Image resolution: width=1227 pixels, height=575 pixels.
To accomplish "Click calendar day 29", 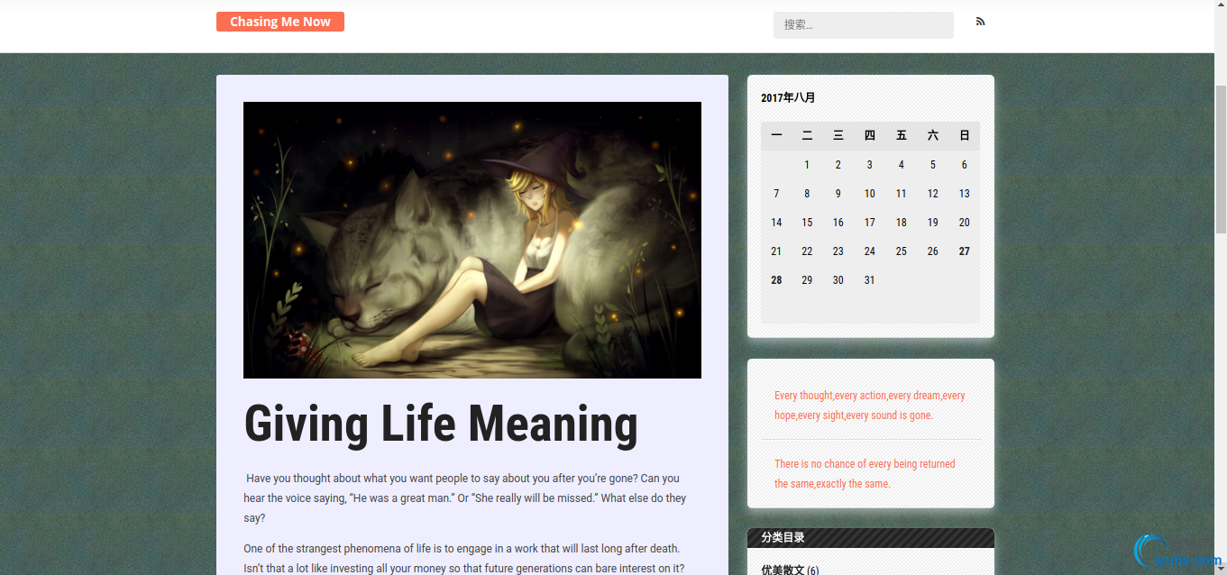I will click(807, 280).
